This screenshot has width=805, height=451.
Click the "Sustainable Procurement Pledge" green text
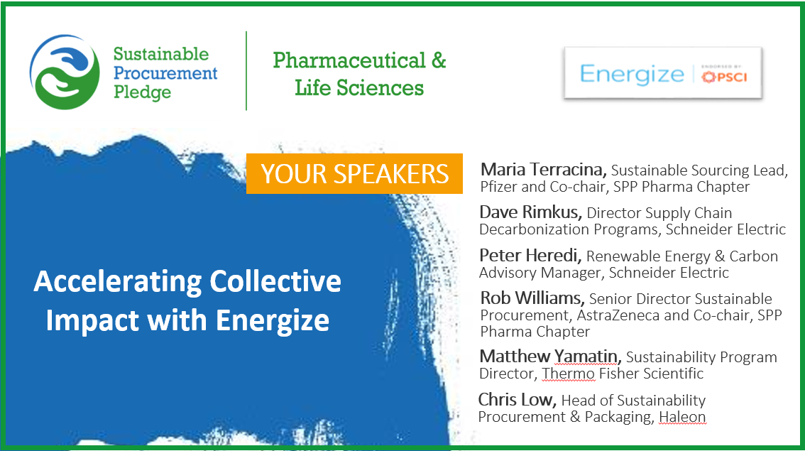click(x=165, y=72)
